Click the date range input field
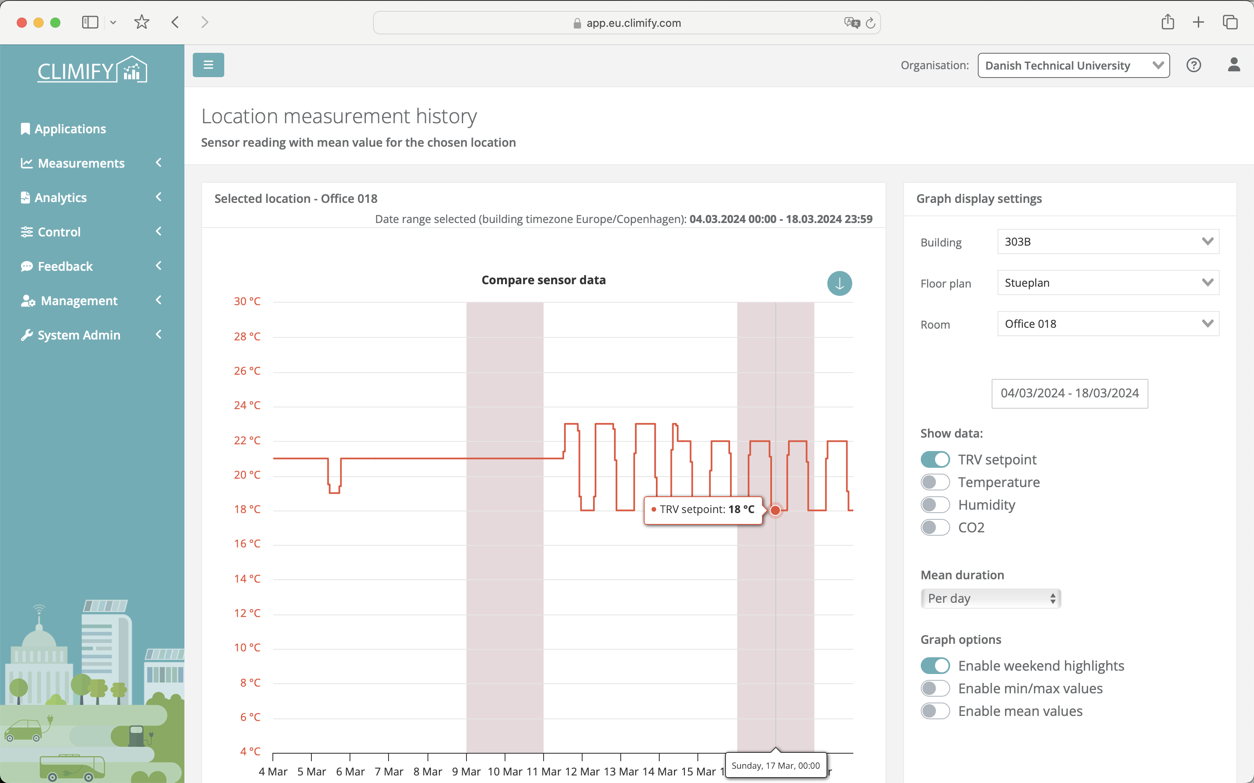Image resolution: width=1254 pixels, height=783 pixels. (1069, 392)
